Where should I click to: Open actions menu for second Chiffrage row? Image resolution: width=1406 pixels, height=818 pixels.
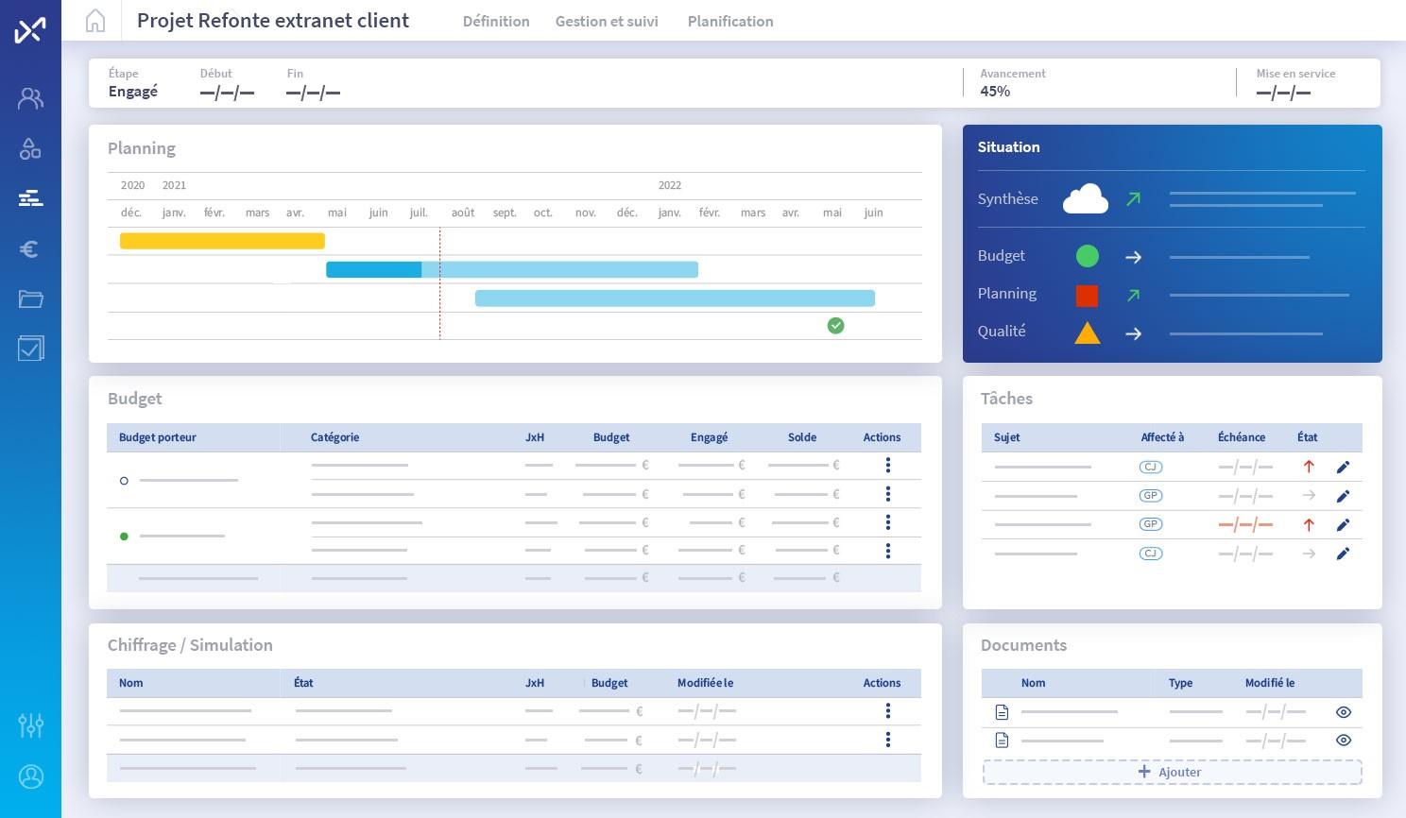(888, 740)
